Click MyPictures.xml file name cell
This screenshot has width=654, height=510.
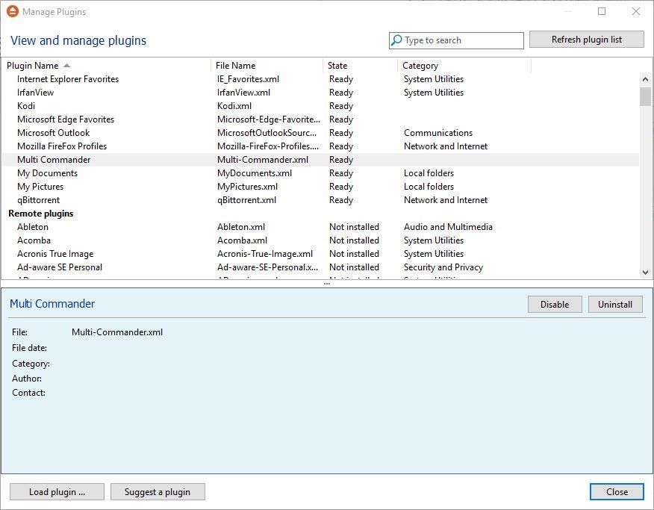coord(247,187)
